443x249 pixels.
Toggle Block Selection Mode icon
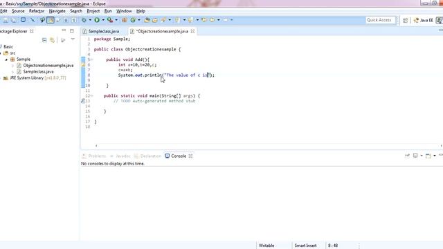(x=66, y=20)
